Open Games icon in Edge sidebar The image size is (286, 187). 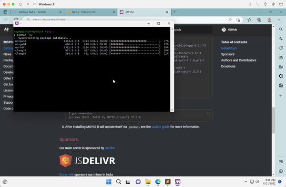[281, 67]
